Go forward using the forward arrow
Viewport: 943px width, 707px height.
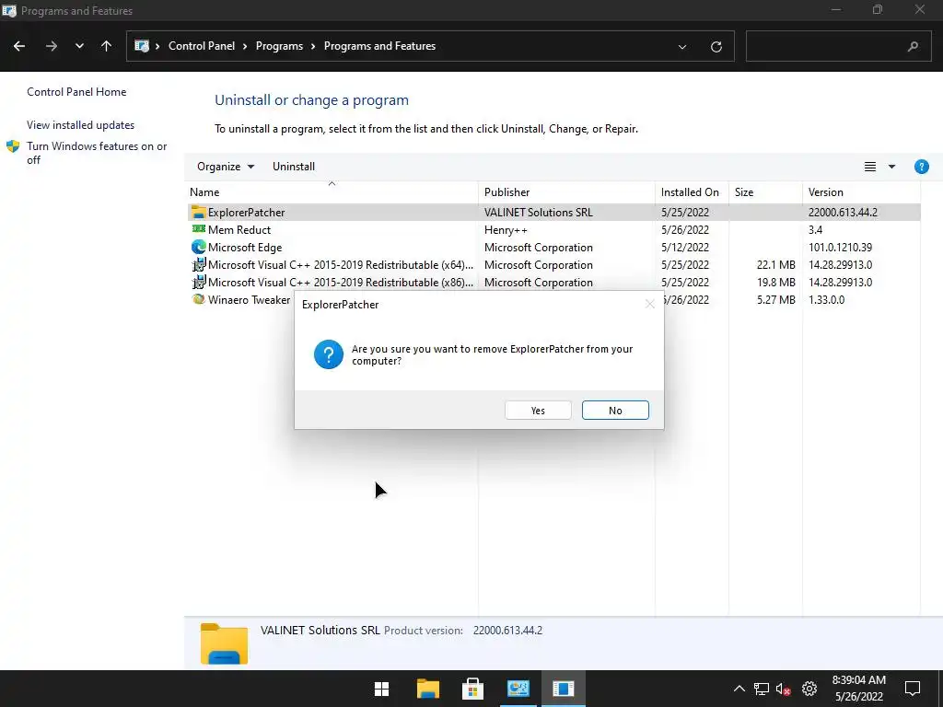click(52, 46)
